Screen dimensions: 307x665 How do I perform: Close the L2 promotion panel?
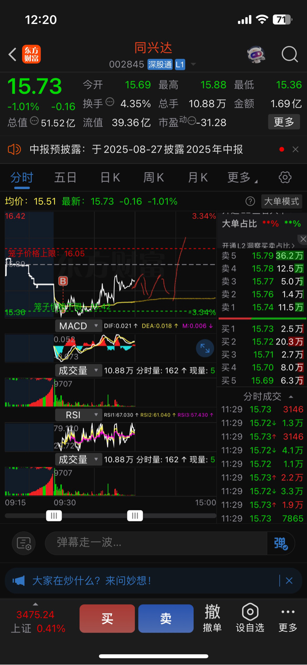click(303, 239)
